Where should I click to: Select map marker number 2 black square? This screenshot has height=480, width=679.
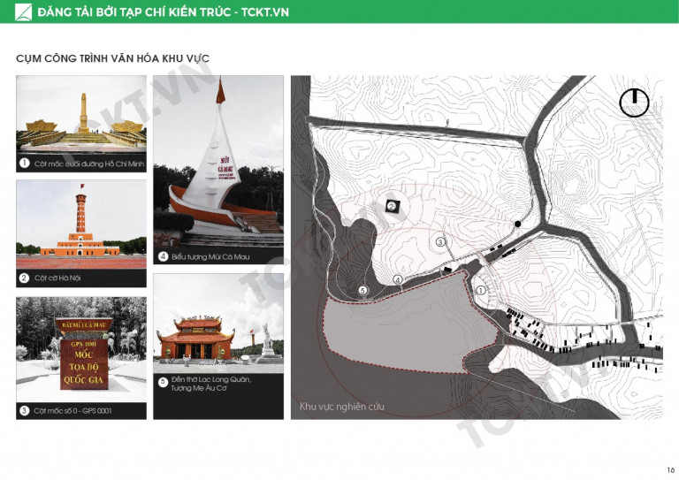tap(392, 207)
